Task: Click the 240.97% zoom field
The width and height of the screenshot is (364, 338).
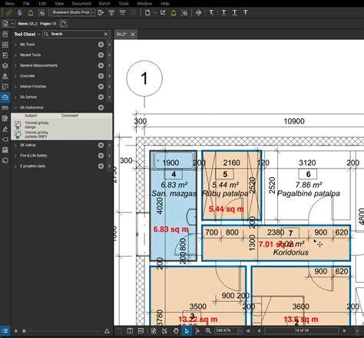Action: tap(226, 330)
